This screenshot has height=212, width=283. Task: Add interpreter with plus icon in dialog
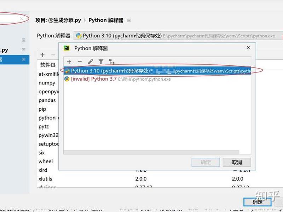pos(69,62)
